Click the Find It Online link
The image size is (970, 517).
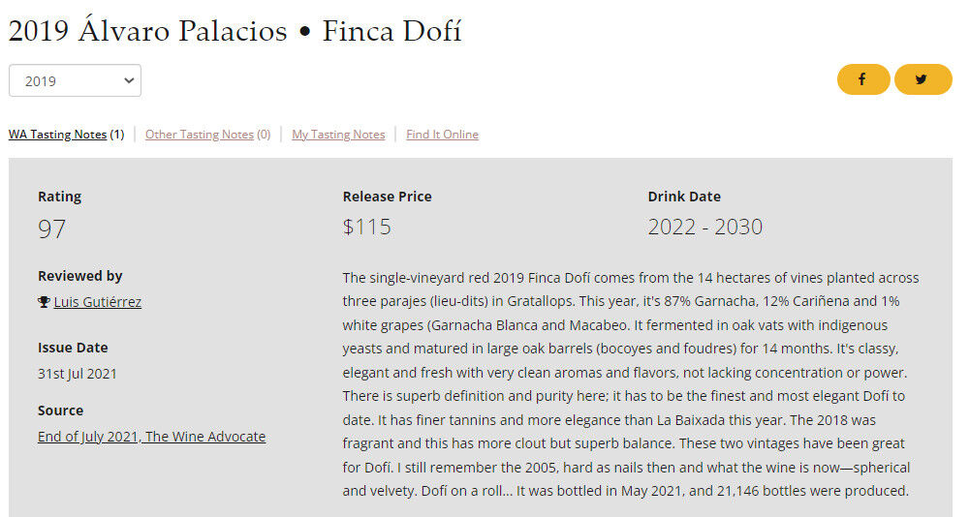[442, 135]
